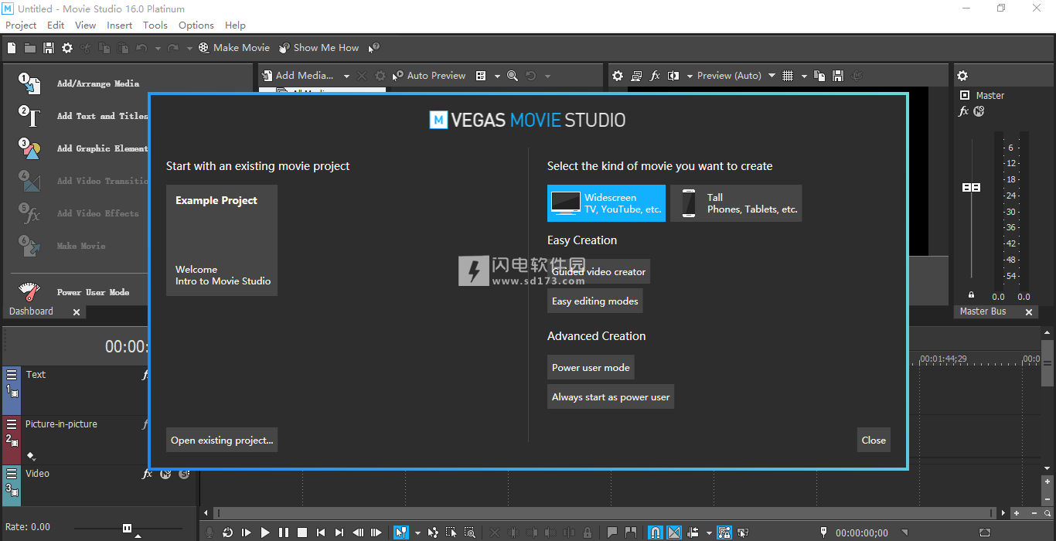This screenshot has height=541, width=1056.
Task: Click the automation settings icon beside Master FX
Action: click(979, 111)
